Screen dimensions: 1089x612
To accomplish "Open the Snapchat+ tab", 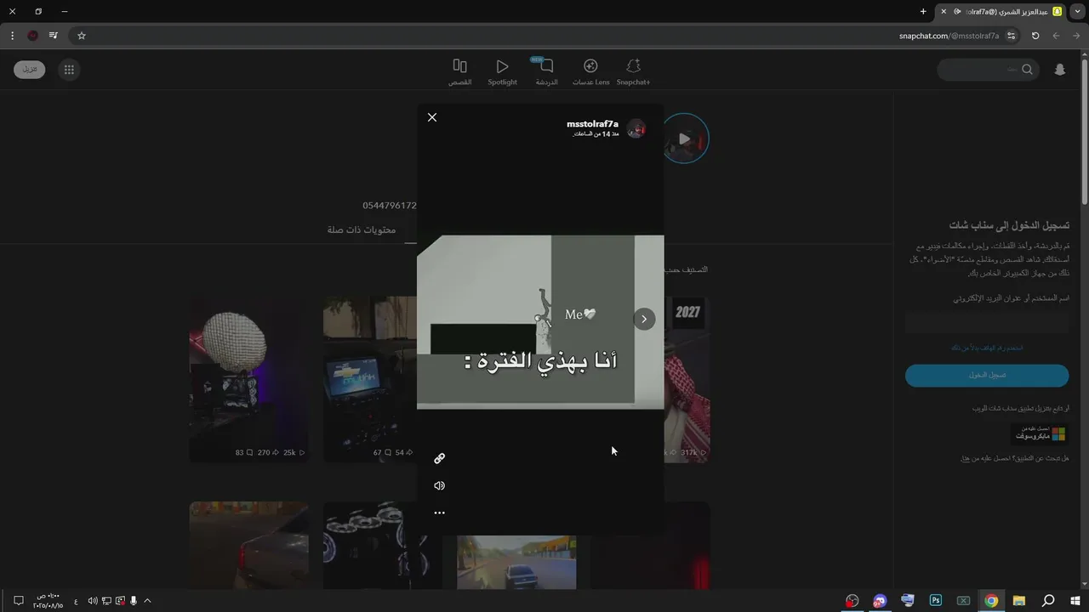I will [633, 72].
